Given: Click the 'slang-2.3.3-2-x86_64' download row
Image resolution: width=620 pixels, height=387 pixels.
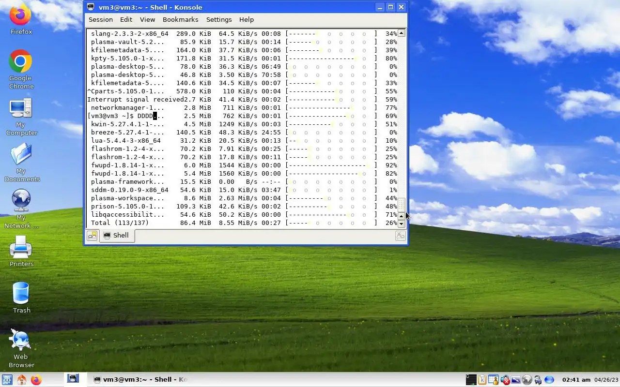Looking at the screenshot, I should (x=242, y=34).
